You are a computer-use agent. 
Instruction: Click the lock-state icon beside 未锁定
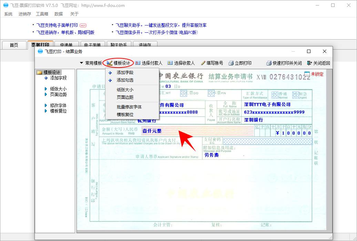307,74
